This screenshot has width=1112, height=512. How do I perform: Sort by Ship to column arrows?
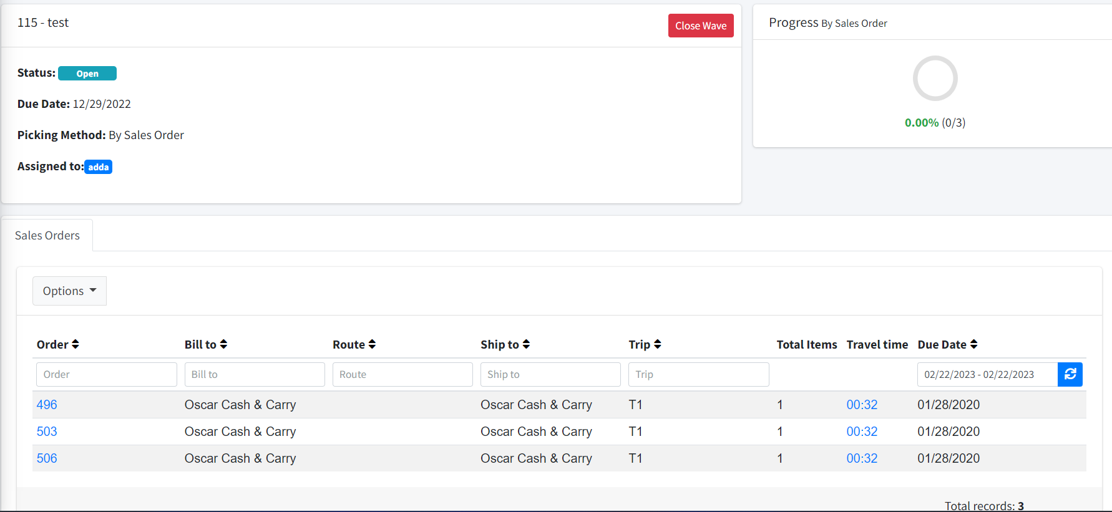pyautogui.click(x=526, y=344)
